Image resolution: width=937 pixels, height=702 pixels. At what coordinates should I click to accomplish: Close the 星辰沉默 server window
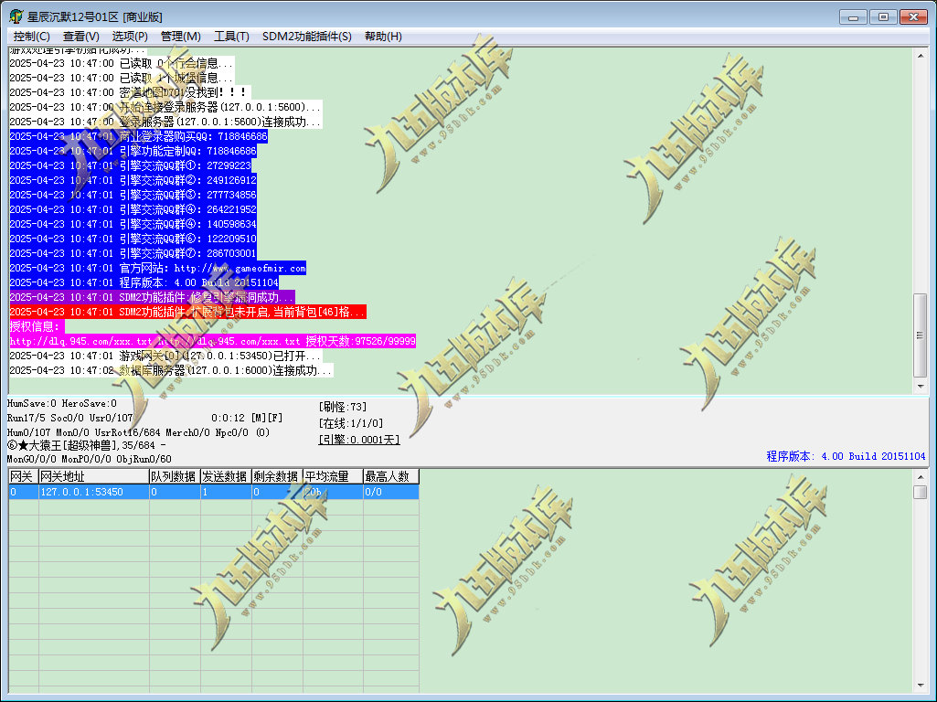click(x=914, y=16)
